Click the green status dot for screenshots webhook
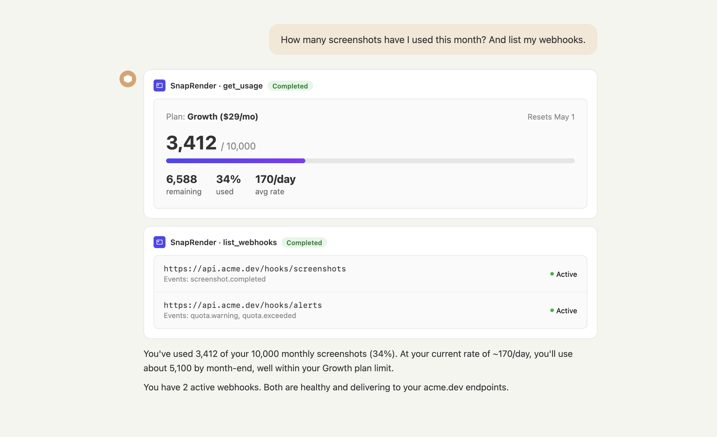The image size is (717, 437). 552,274
